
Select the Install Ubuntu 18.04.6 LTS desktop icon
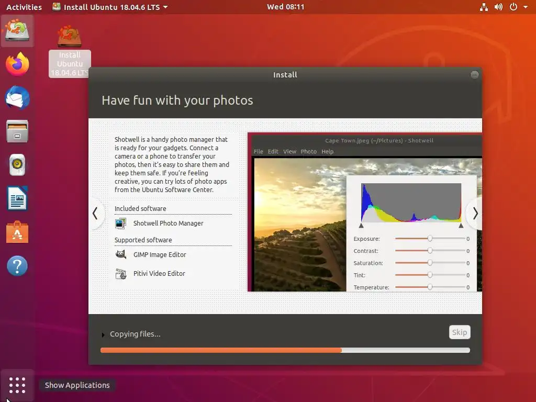coord(70,51)
